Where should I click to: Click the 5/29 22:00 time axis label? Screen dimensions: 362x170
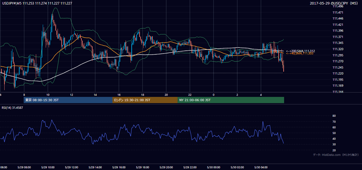[190, 167]
